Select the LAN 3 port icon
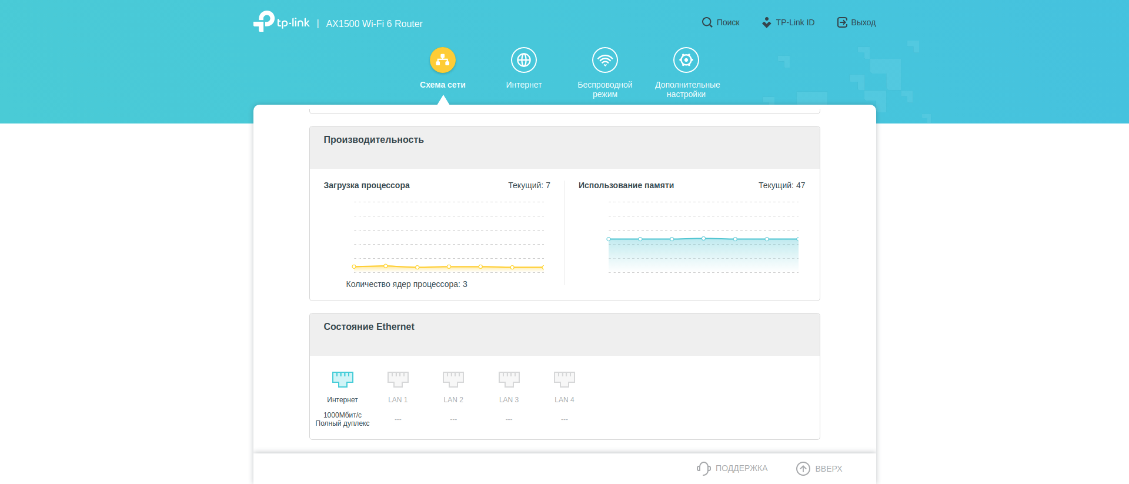The width and height of the screenshot is (1129, 484). [509, 379]
